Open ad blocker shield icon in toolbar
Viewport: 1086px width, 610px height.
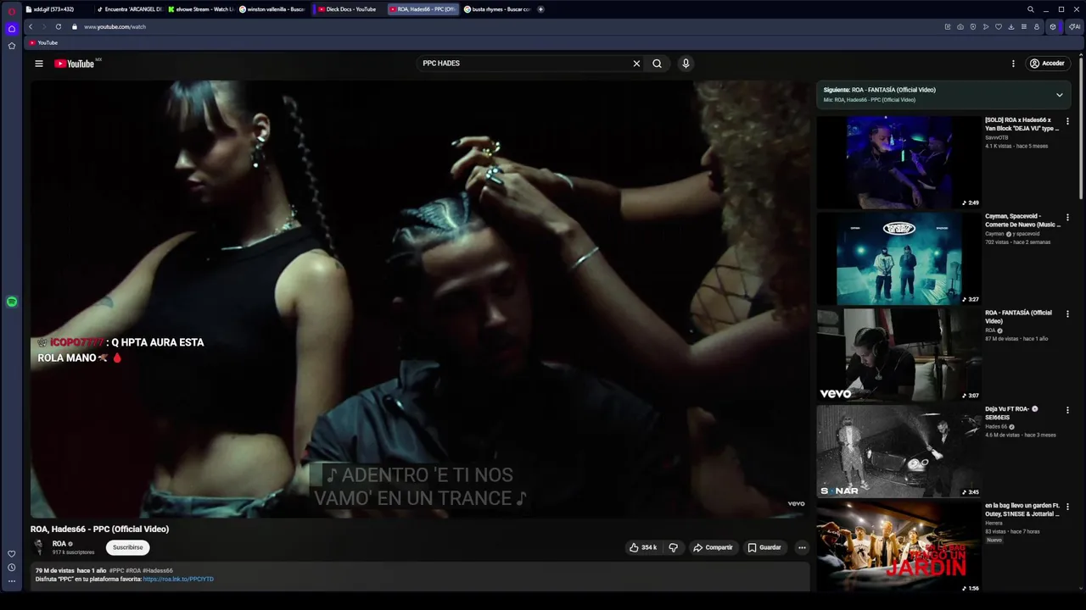(x=973, y=27)
